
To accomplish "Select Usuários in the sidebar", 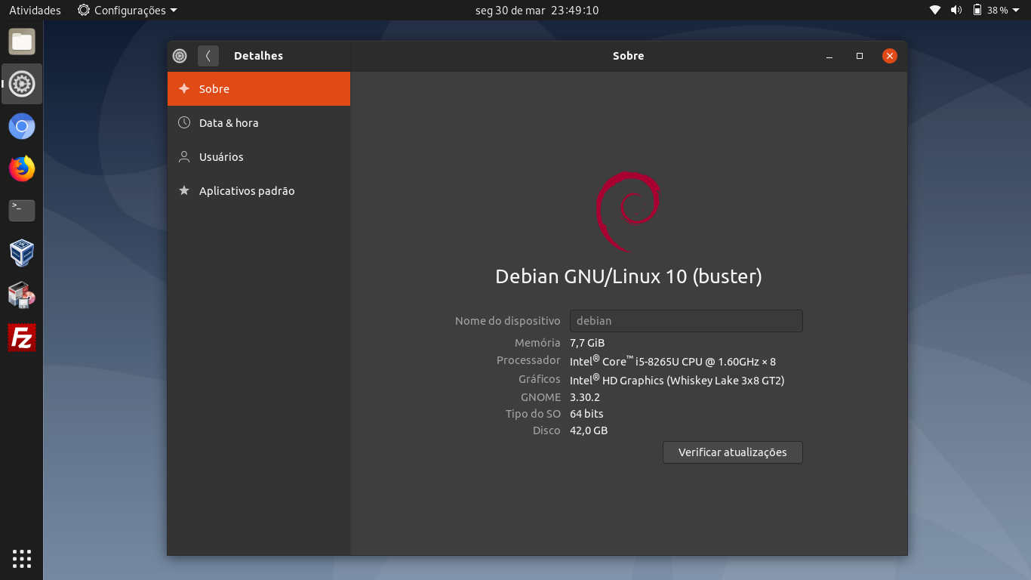I will pos(259,157).
